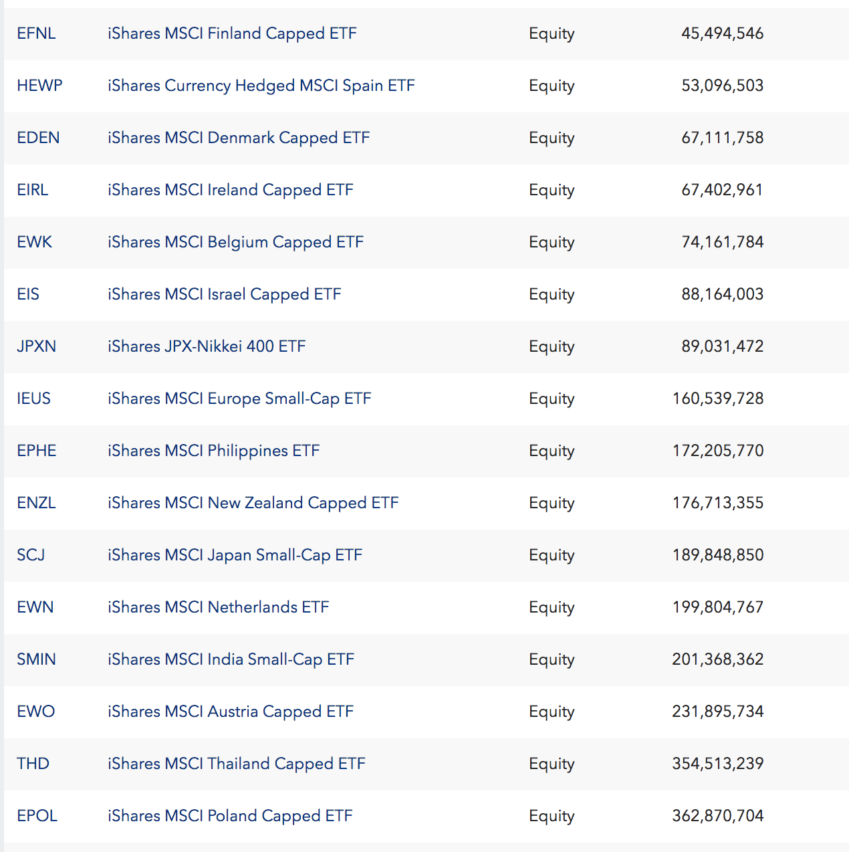Open iShares JPX-Nikkei 400 ETF
849x852 pixels.
207,346
